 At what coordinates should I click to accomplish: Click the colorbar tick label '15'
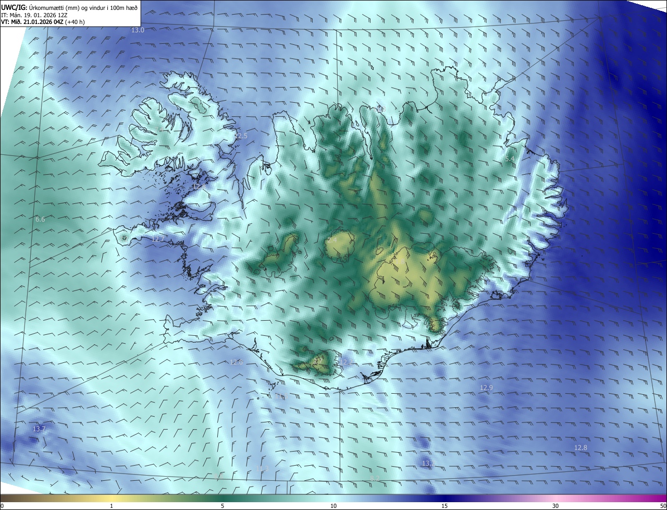444,506
